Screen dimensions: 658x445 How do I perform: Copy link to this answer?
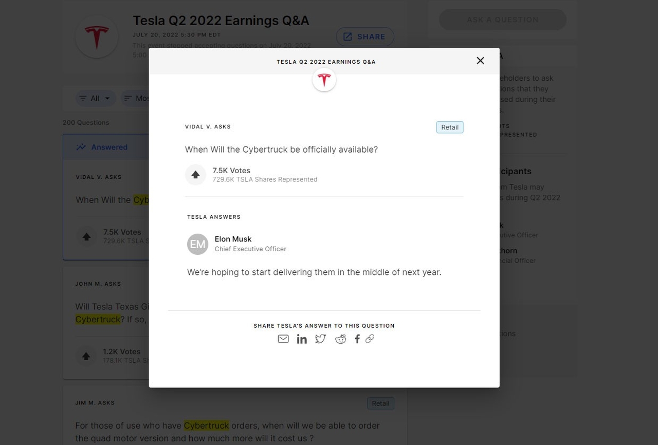tap(370, 339)
